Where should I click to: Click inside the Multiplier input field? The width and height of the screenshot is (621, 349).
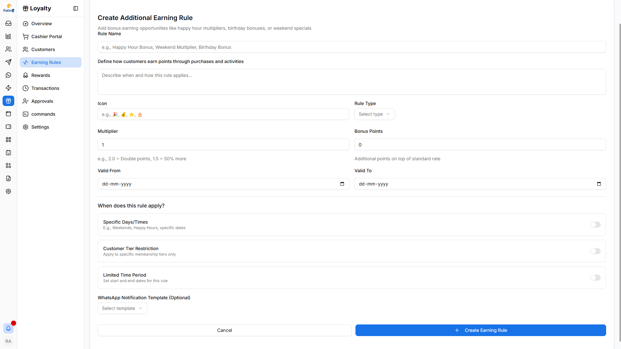pos(223,144)
